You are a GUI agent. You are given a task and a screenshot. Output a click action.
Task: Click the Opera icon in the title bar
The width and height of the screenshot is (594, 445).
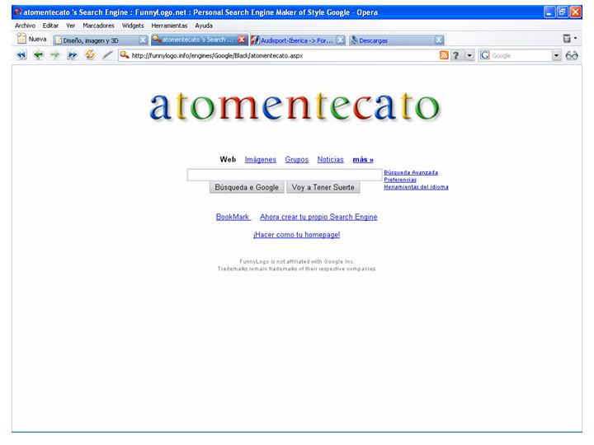click(x=18, y=12)
